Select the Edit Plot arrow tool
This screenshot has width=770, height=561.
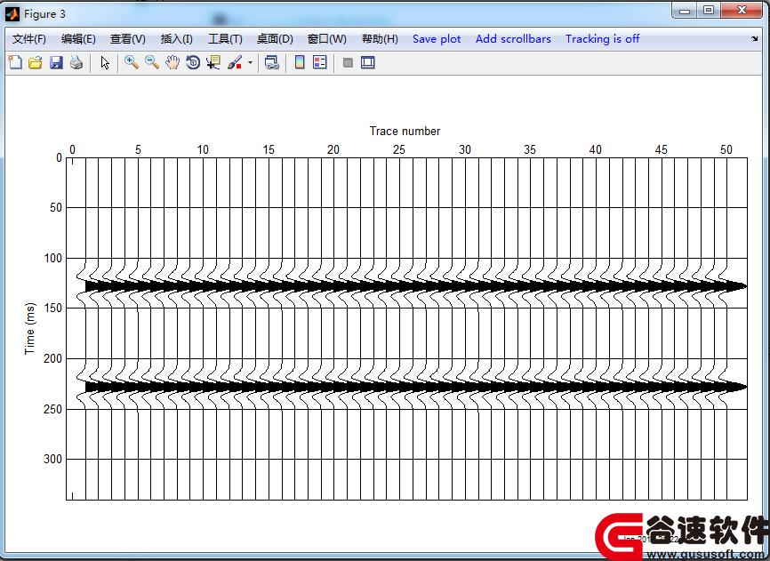105,62
